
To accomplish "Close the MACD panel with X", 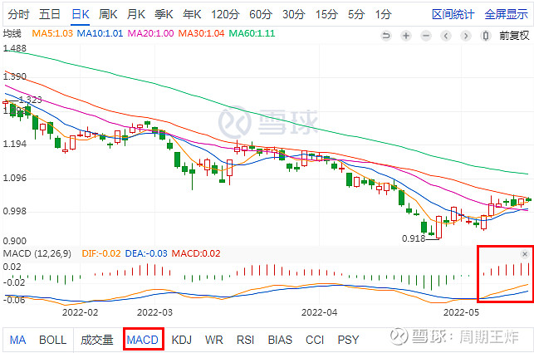I will pyautogui.click(x=525, y=254).
